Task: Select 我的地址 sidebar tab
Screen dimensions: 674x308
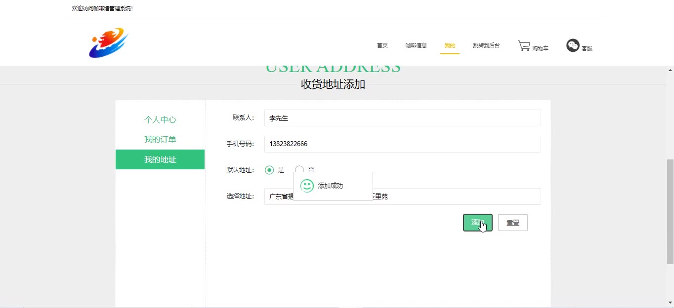Action: click(x=160, y=159)
